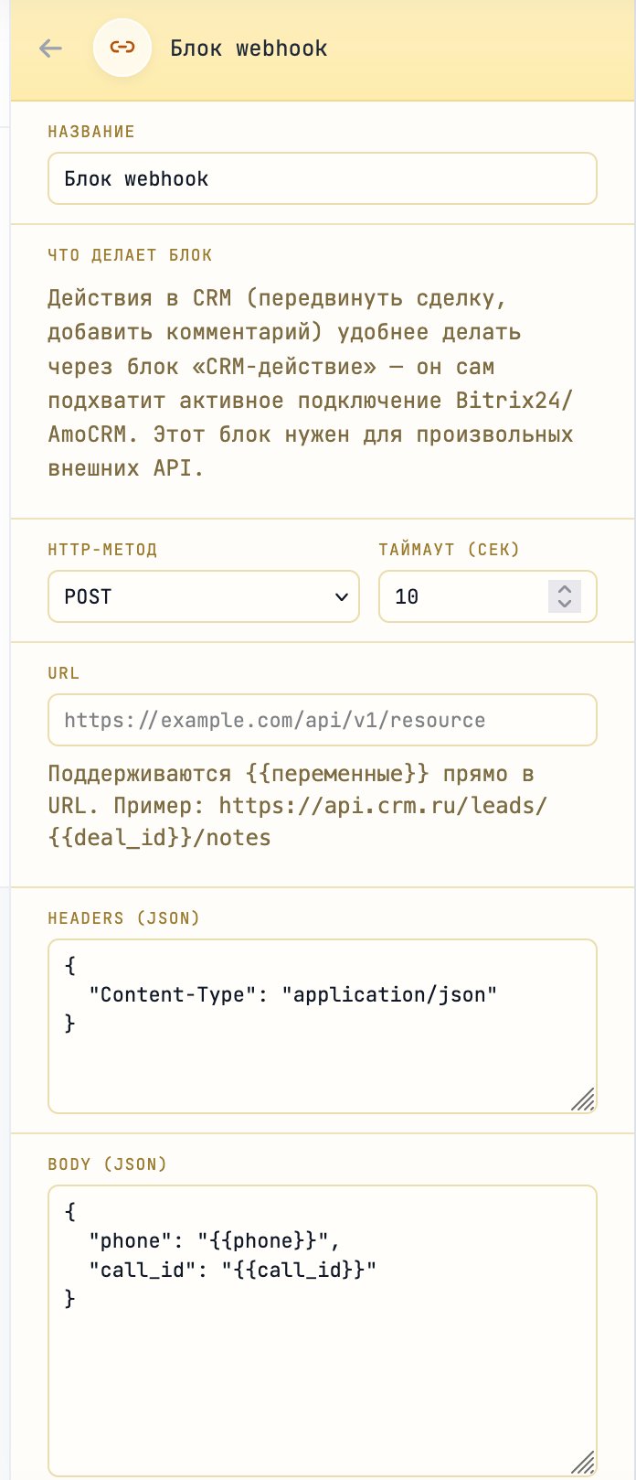
Task: Grab the Body textarea resize handle
Action: [583, 1462]
